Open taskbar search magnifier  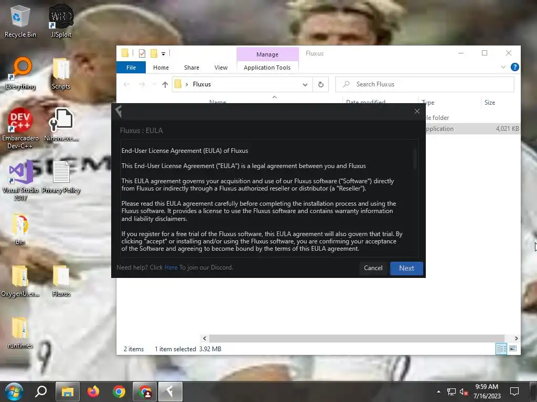coord(41,392)
